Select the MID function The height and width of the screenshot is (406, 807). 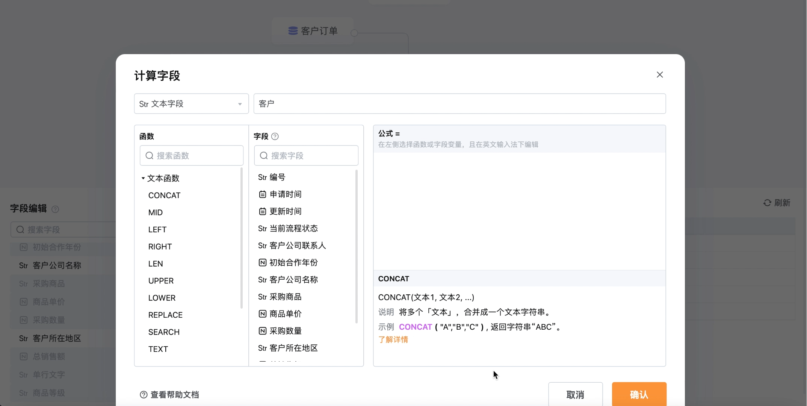click(156, 212)
